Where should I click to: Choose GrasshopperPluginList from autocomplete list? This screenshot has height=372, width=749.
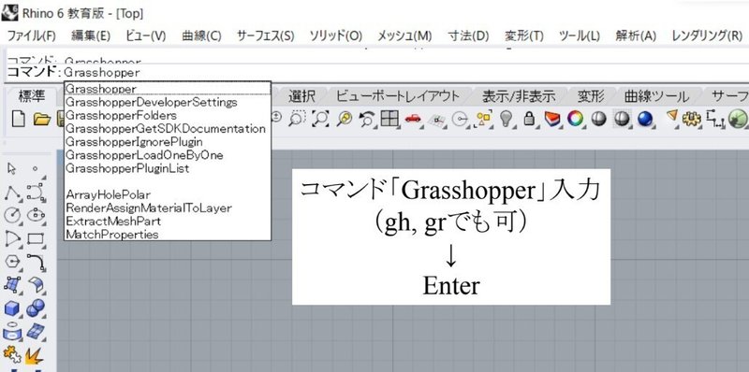coord(127,168)
